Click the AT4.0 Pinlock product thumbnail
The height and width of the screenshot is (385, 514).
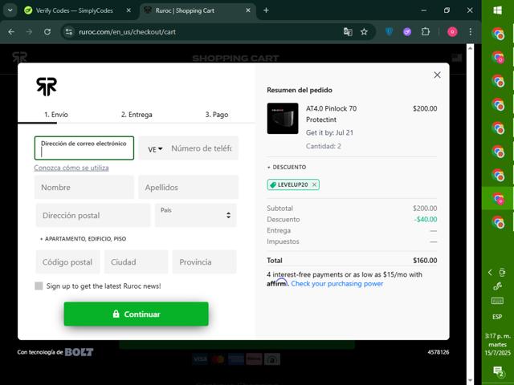[283, 119]
